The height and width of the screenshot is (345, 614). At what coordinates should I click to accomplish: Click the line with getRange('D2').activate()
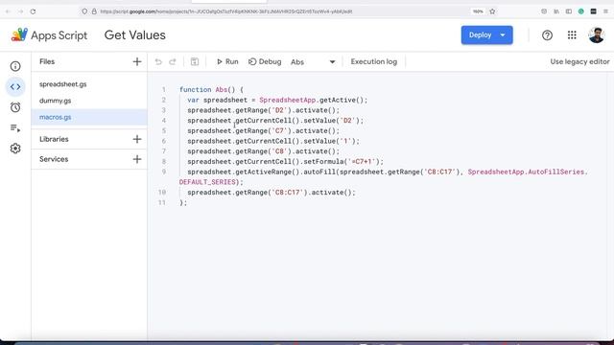pos(264,110)
